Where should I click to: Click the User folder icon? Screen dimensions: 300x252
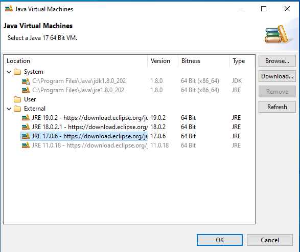click(17, 99)
